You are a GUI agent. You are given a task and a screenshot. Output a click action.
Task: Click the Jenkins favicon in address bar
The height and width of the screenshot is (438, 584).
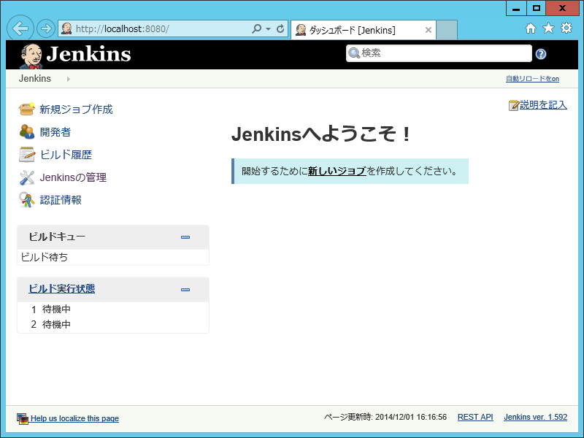coord(66,28)
